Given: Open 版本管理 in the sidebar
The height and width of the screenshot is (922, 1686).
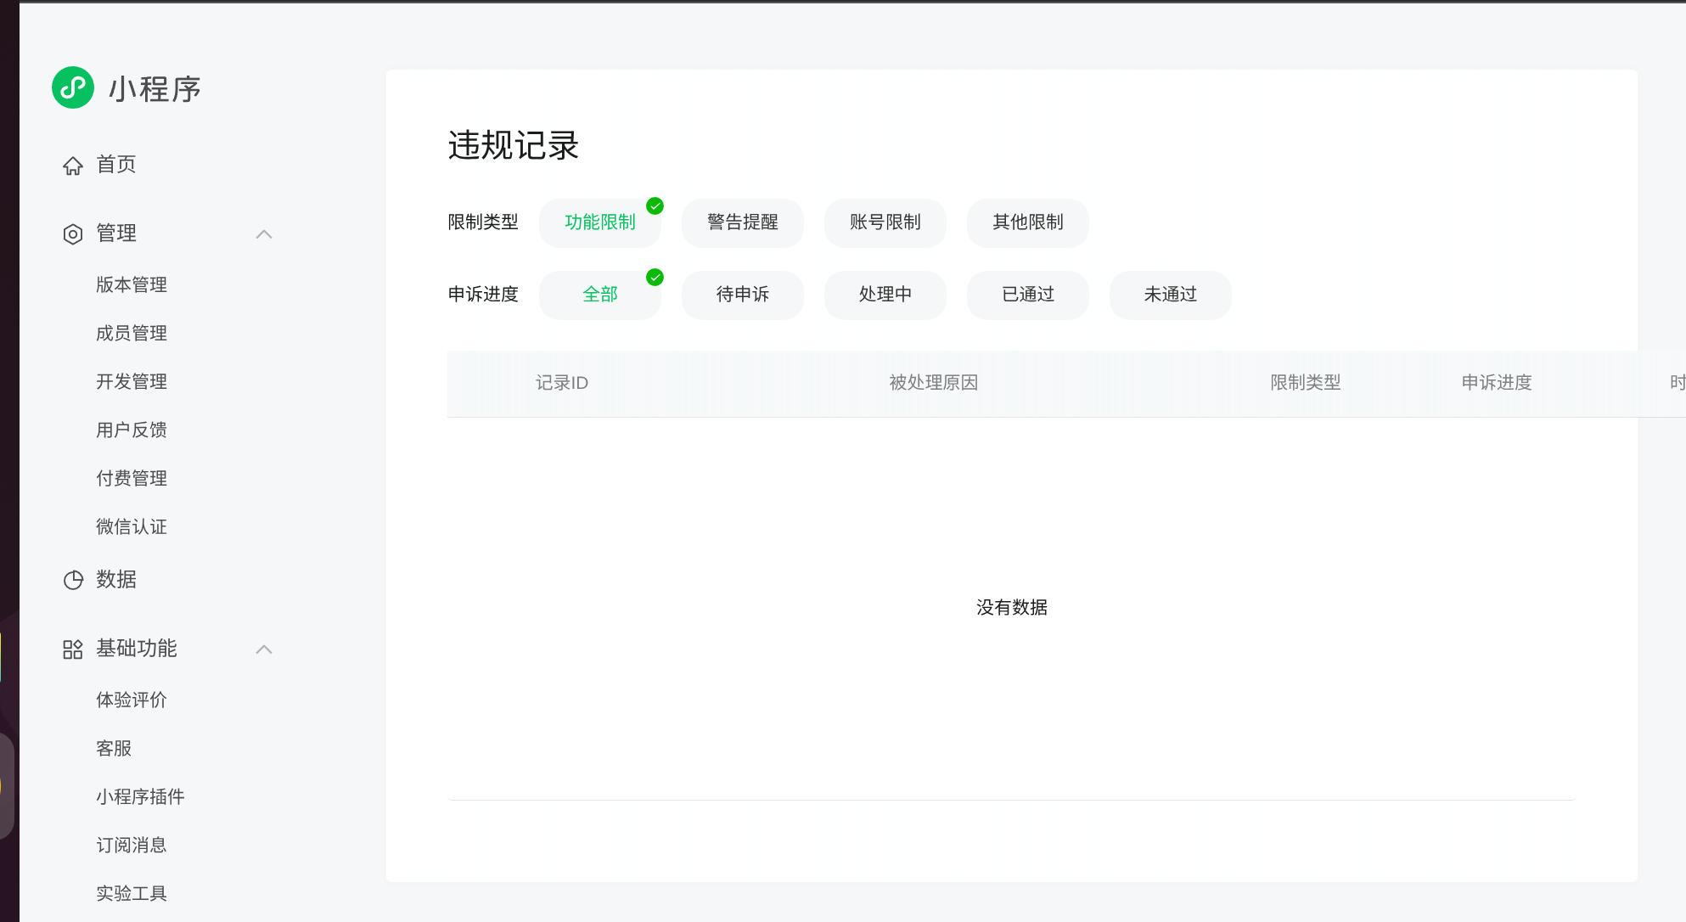Looking at the screenshot, I should tap(132, 284).
